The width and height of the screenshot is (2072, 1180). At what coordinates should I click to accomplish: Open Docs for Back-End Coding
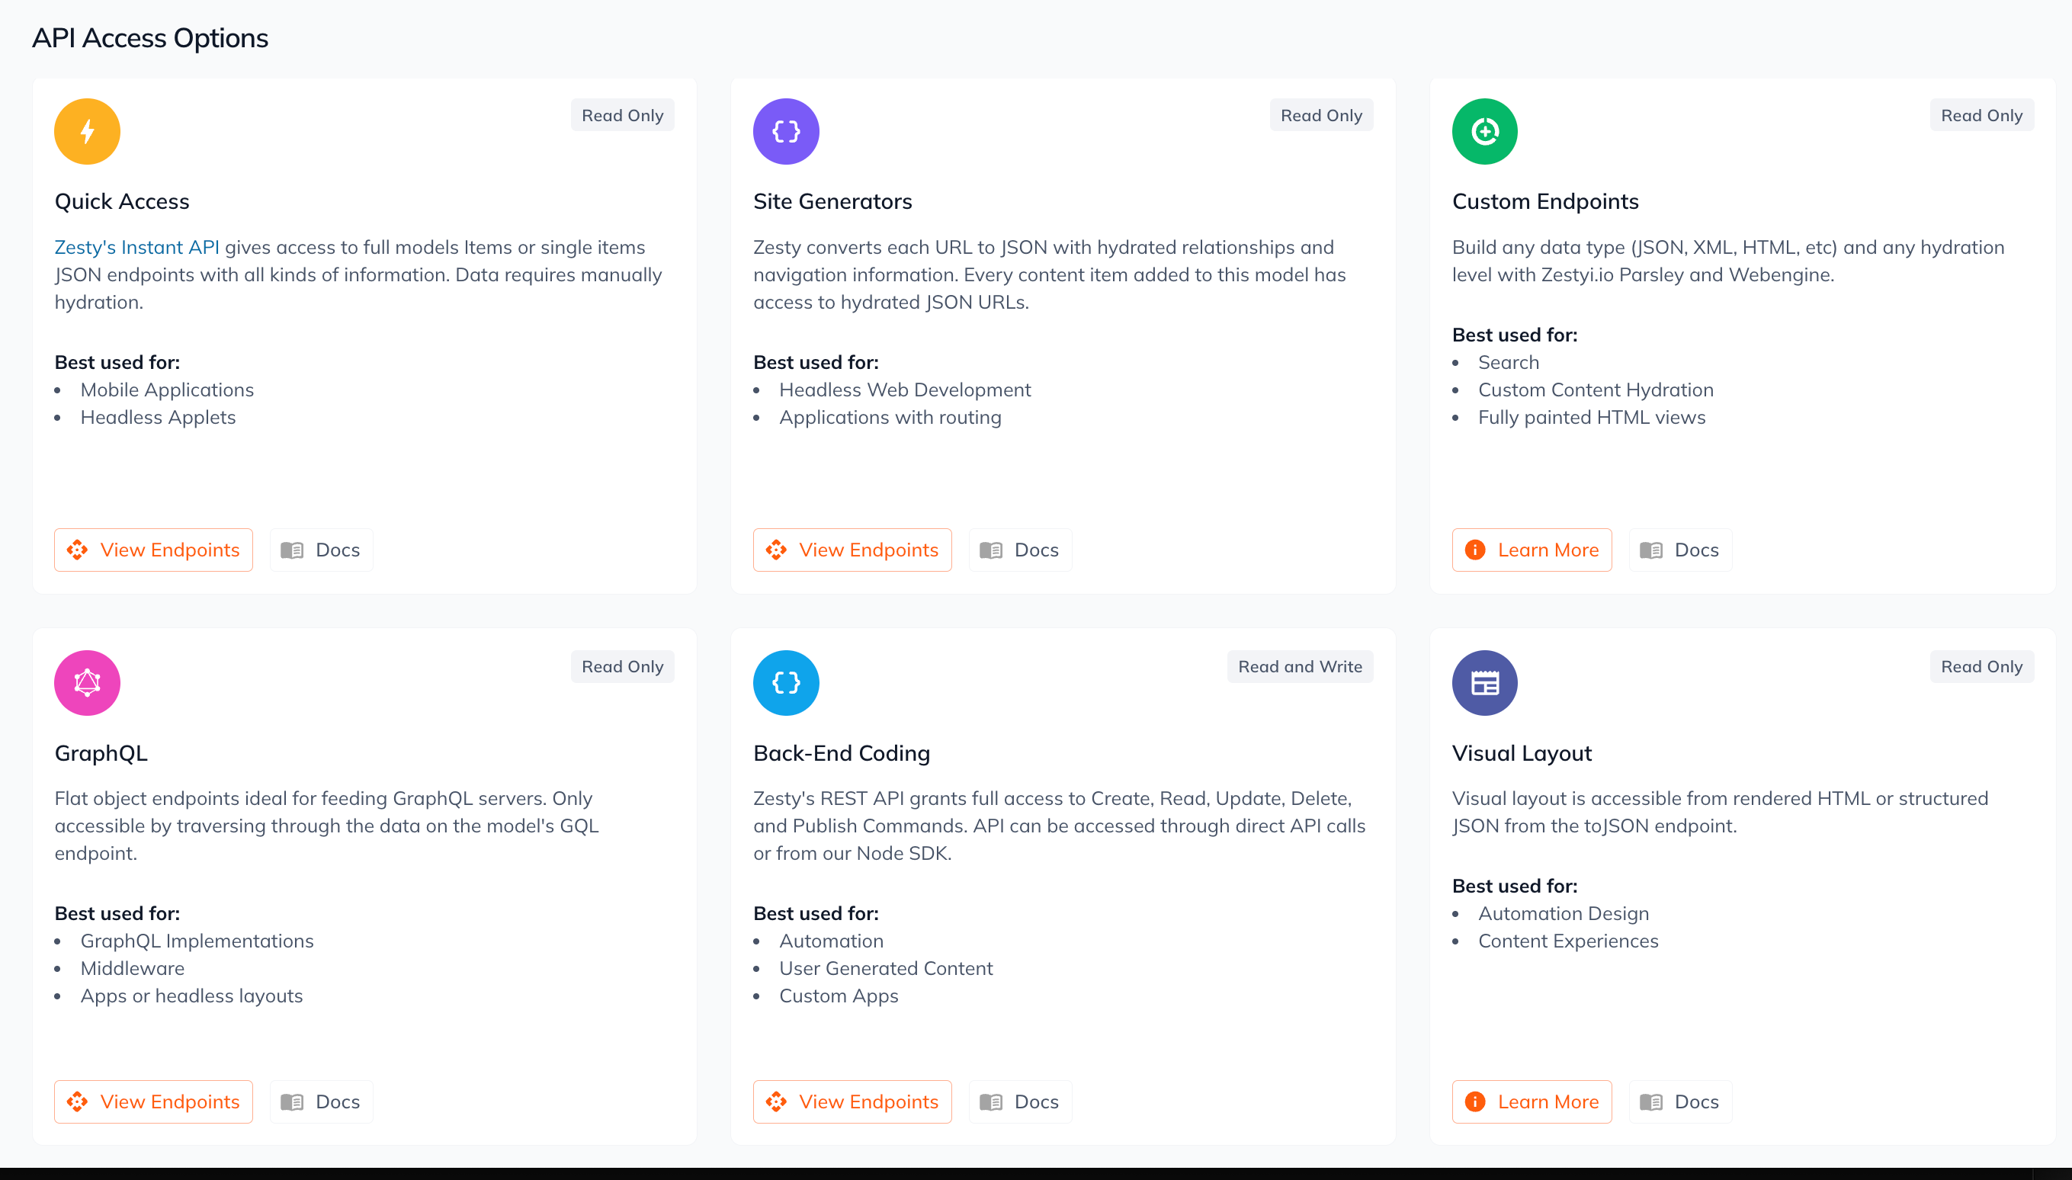1019,1101
